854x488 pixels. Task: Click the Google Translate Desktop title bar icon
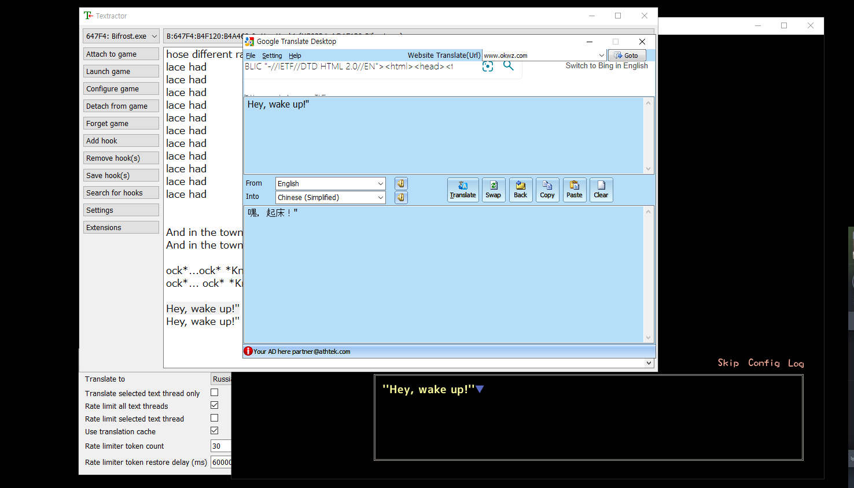click(x=249, y=42)
